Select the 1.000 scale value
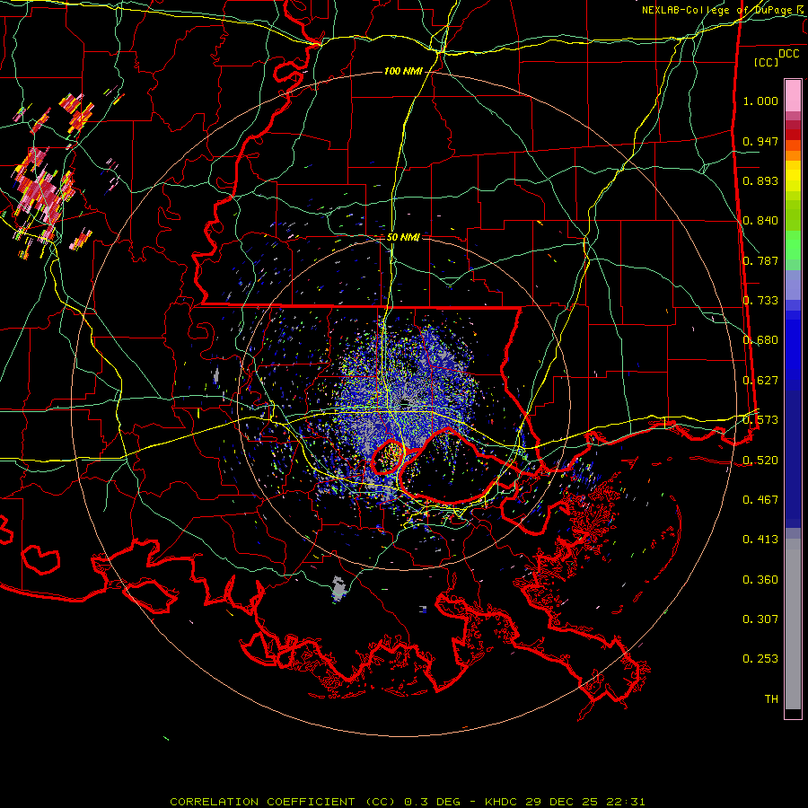808x808 pixels. point(760,101)
